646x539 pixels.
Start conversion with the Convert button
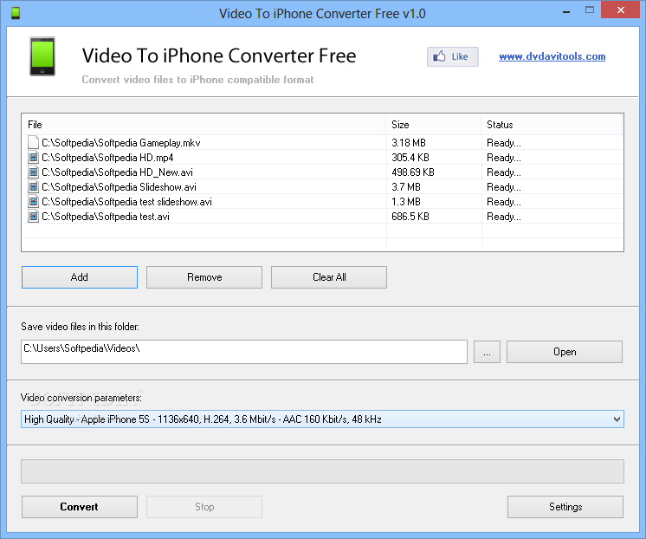(80, 507)
